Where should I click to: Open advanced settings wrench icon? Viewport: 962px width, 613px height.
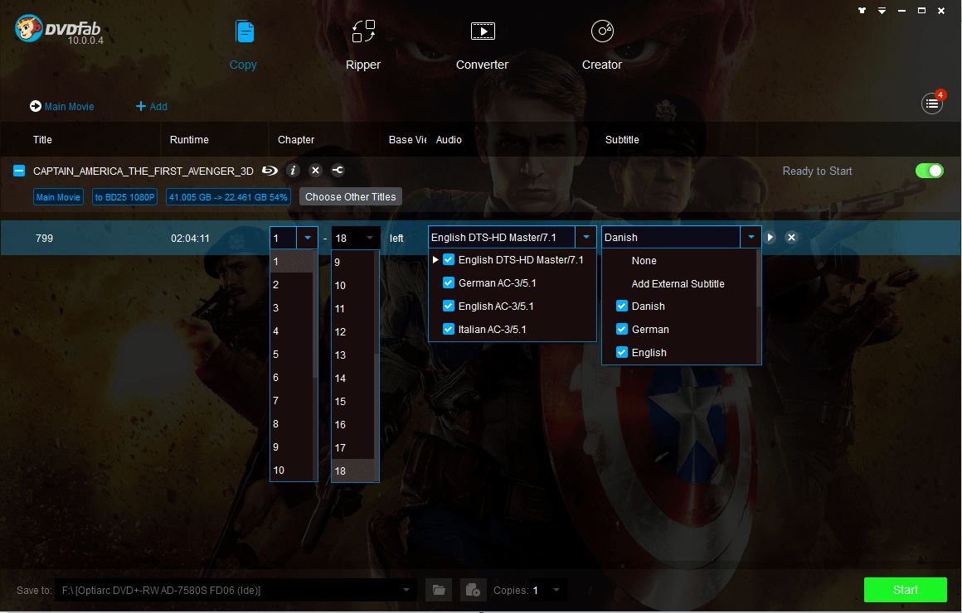pos(338,171)
